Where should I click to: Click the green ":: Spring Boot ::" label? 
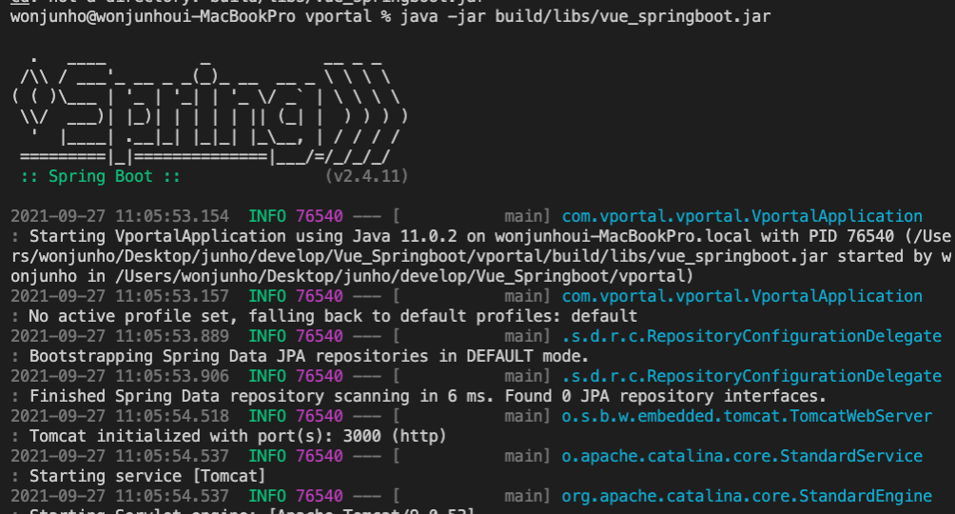tap(101, 177)
